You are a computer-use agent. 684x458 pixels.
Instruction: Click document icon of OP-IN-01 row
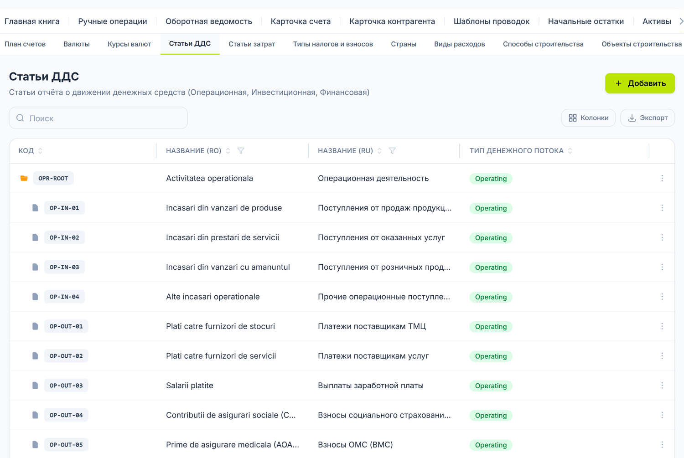tap(35, 208)
